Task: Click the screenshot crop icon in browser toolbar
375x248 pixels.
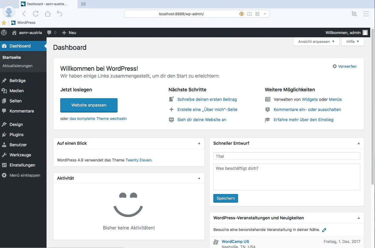Action: (x=354, y=14)
